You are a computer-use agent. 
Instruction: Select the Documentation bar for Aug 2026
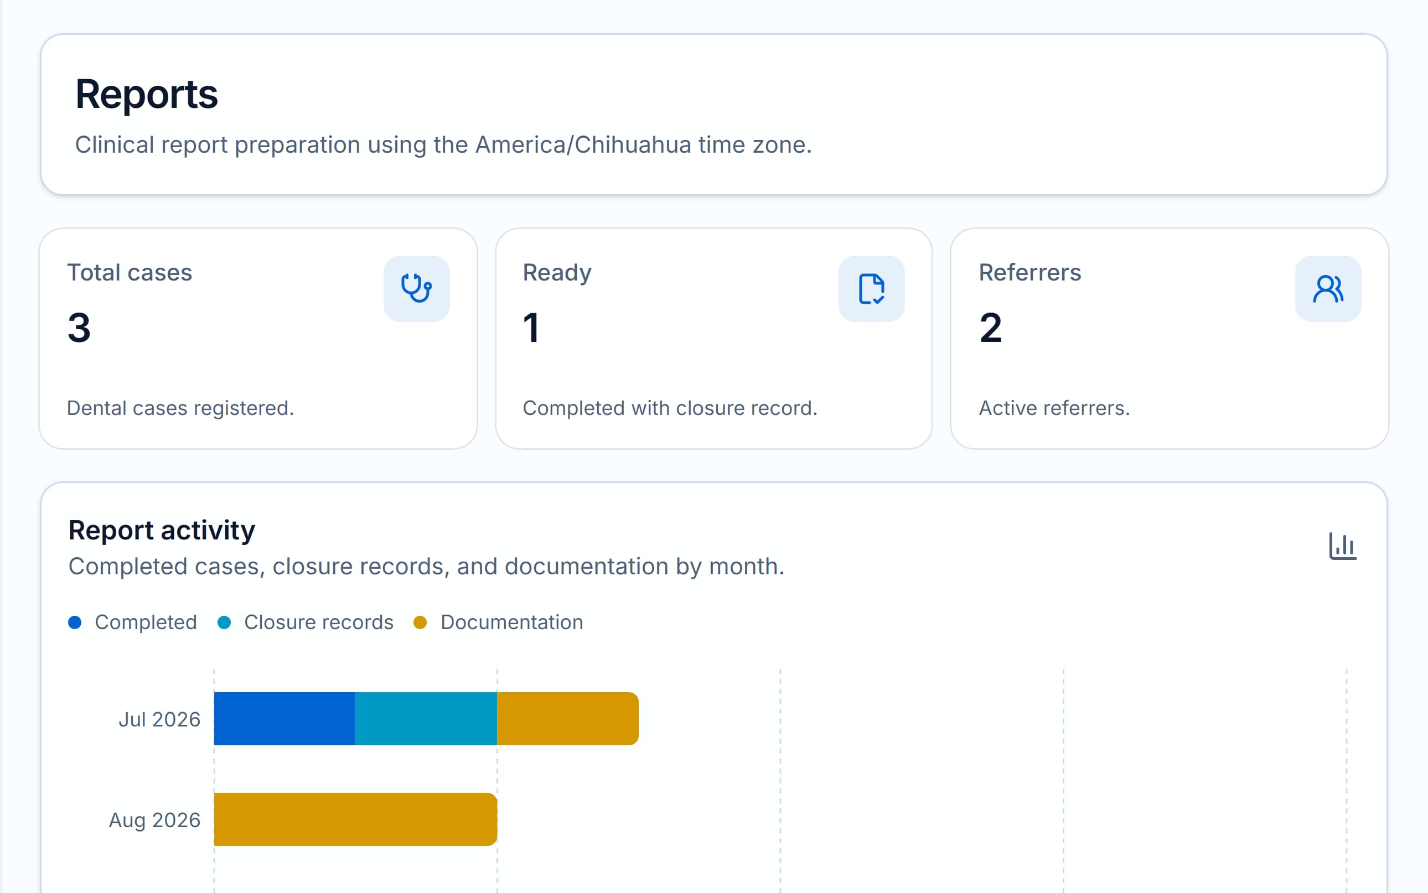pyautogui.click(x=356, y=819)
